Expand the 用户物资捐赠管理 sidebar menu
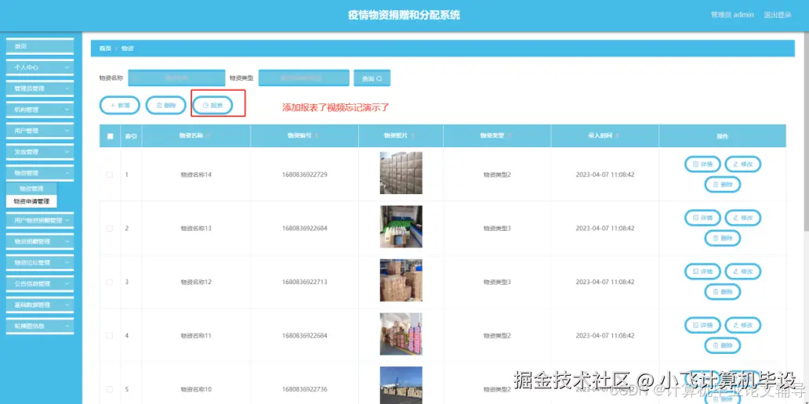809x404 pixels. (x=40, y=221)
